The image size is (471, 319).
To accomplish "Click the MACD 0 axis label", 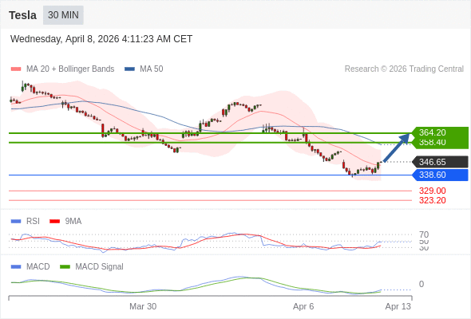I will (x=422, y=284).
